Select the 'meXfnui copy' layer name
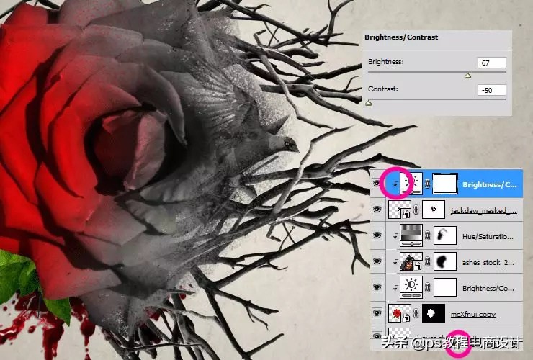Screen dimensions: 533x360 click(473, 314)
